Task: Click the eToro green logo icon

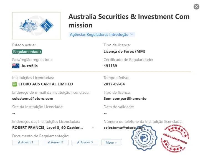Action: (x=14, y=84)
